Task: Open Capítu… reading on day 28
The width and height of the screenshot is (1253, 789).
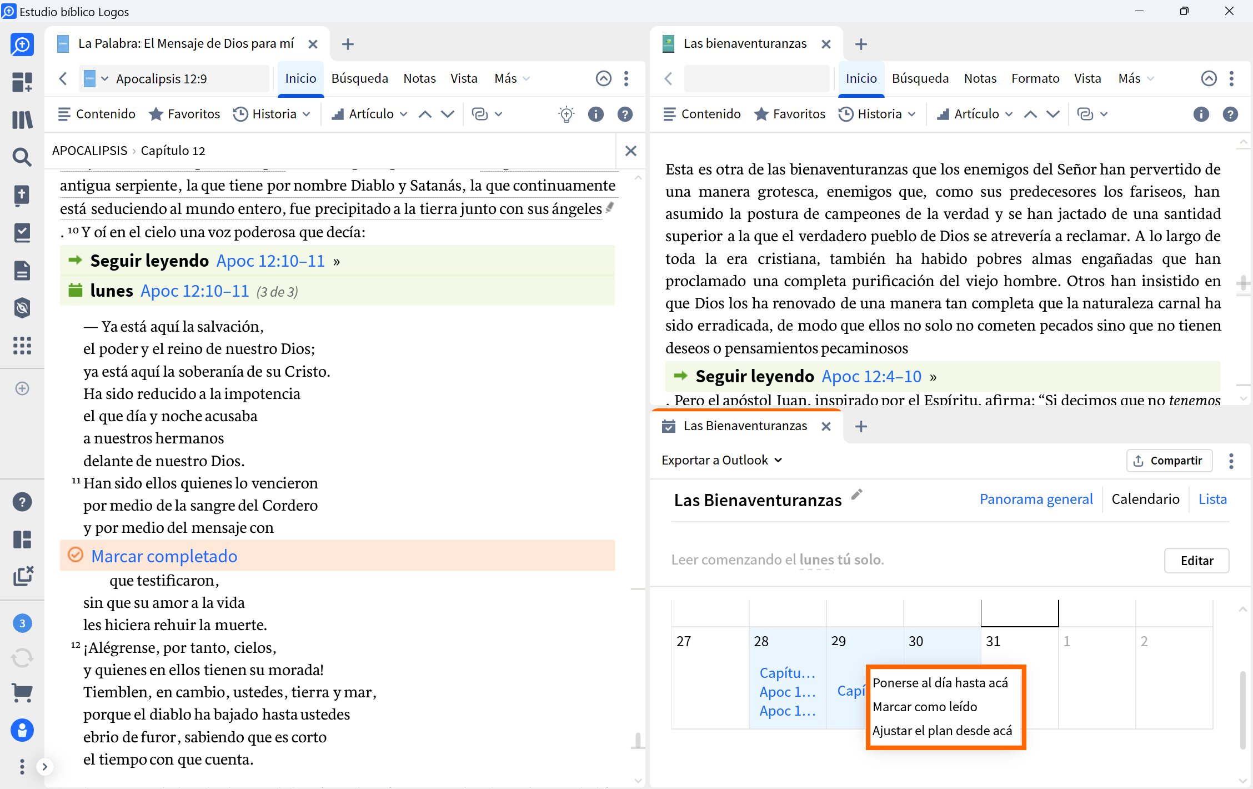Action: click(787, 673)
